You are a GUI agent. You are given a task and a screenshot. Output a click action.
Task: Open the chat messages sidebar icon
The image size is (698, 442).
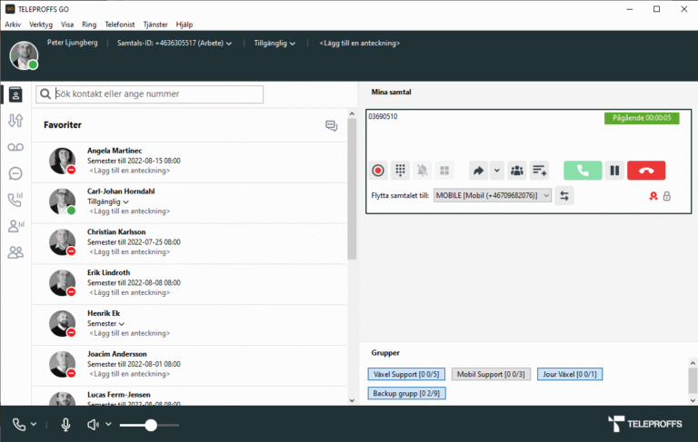point(15,173)
